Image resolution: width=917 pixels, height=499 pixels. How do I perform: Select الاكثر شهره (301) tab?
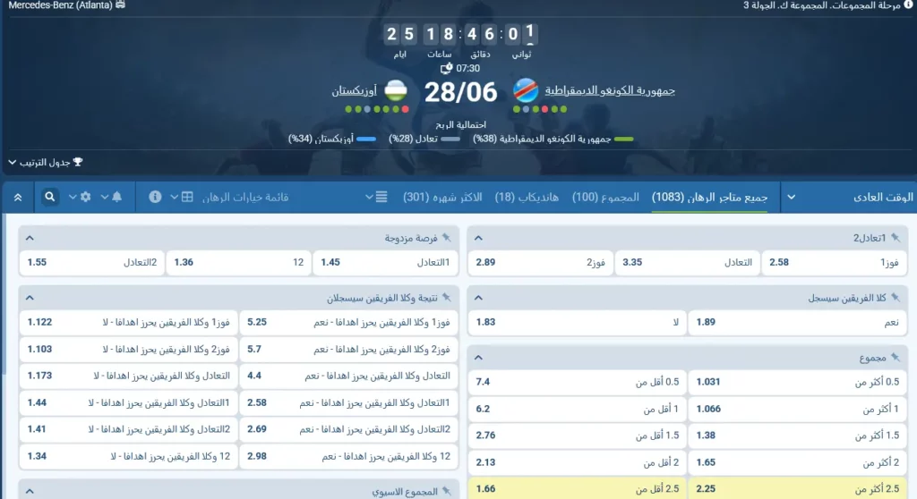(x=442, y=198)
